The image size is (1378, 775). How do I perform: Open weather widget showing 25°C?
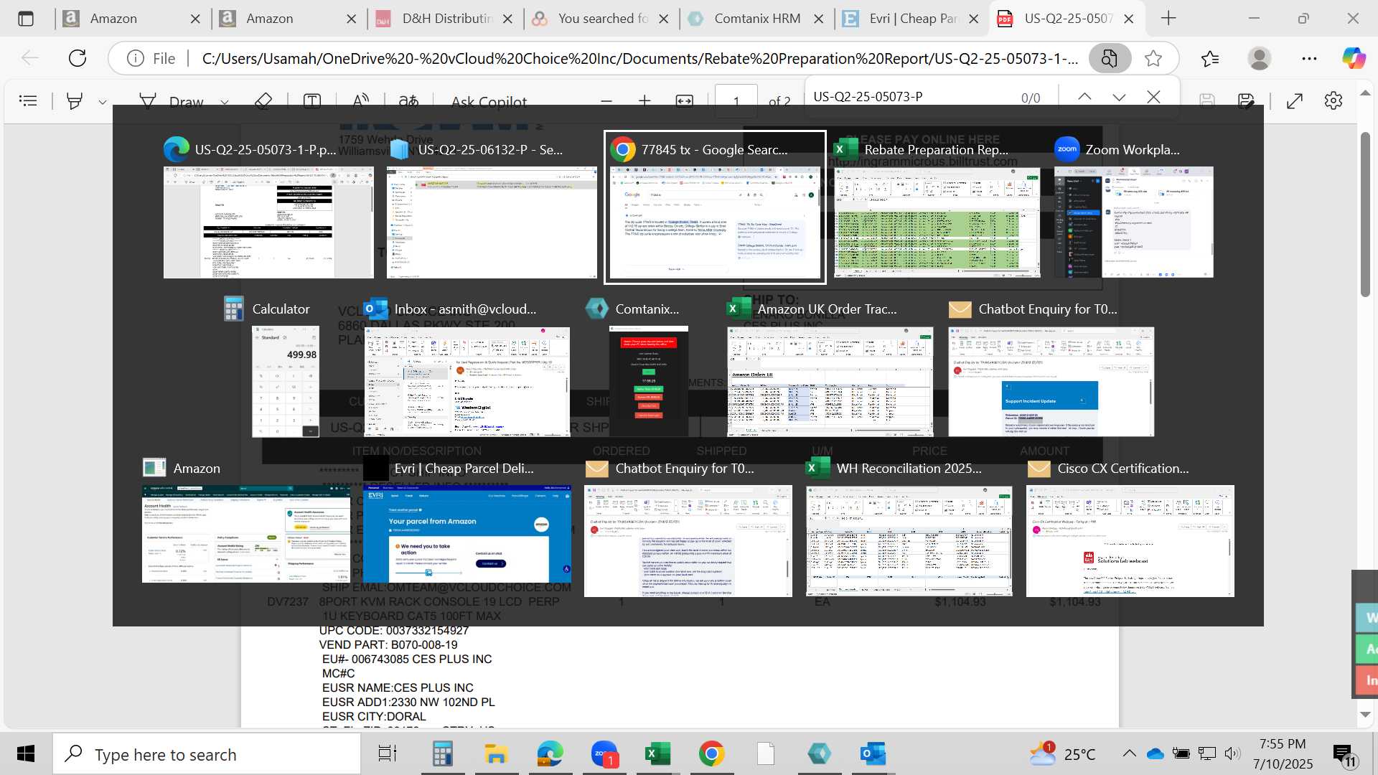pyautogui.click(x=1063, y=753)
